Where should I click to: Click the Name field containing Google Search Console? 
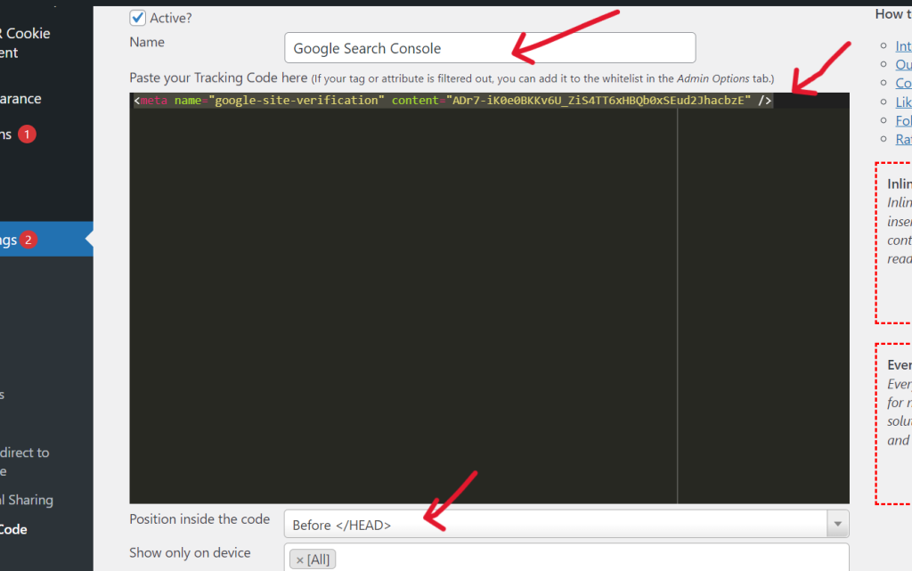(x=490, y=48)
